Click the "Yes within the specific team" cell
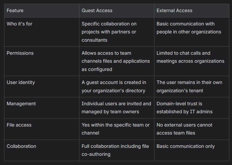This screenshot has width=232, height=165. [116, 129]
